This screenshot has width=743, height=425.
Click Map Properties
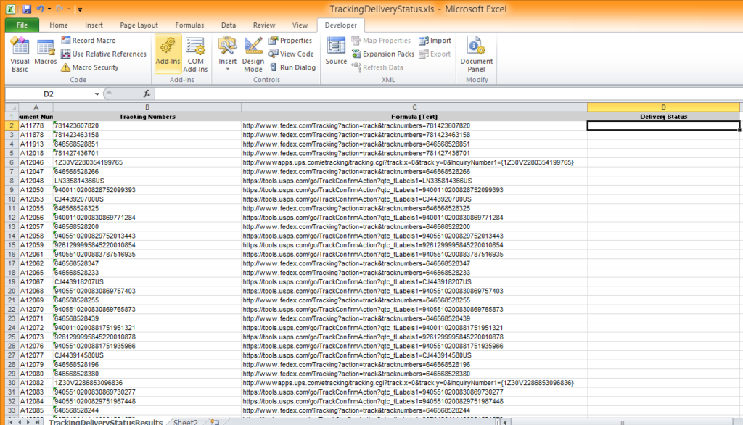[382, 41]
